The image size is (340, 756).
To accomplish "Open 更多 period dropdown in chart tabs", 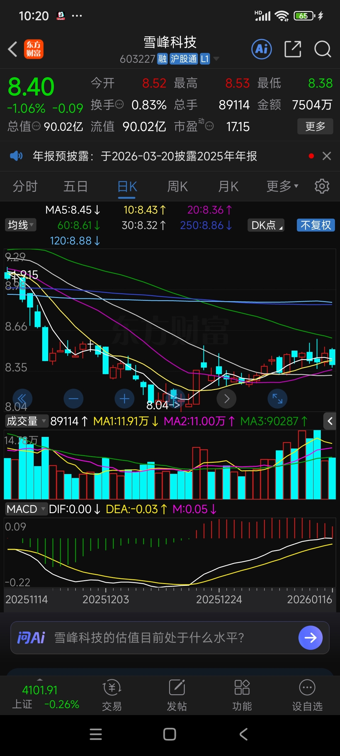I will [282, 186].
